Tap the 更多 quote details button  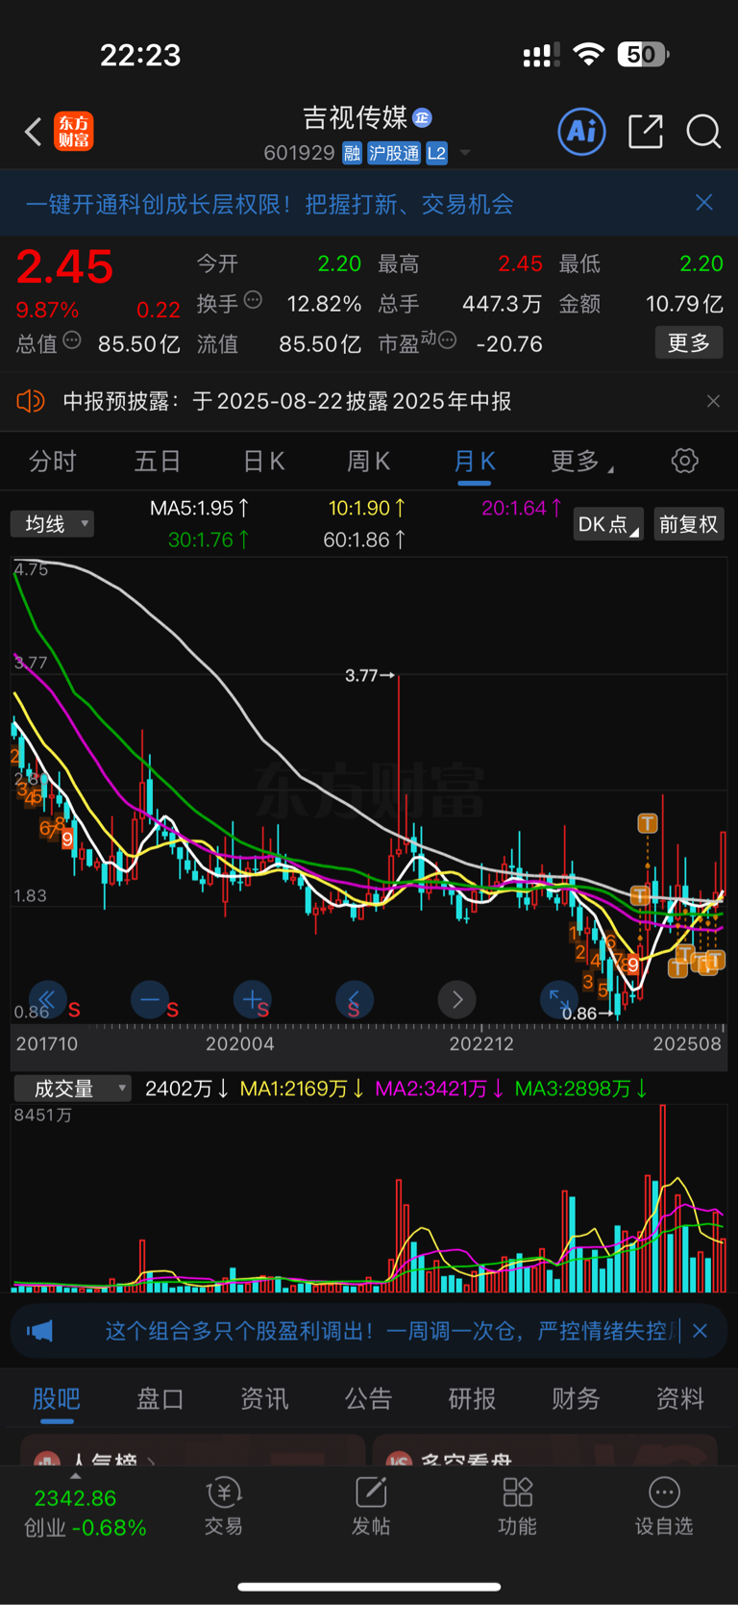coord(689,343)
